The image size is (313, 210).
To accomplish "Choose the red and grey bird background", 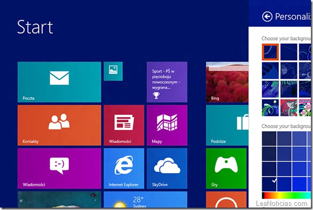I will point(289,108).
